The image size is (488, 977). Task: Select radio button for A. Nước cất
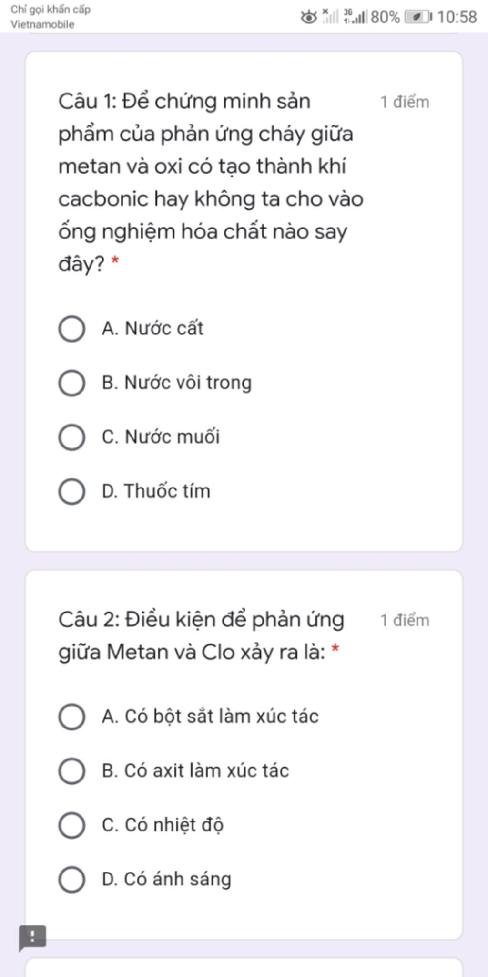tap(72, 329)
